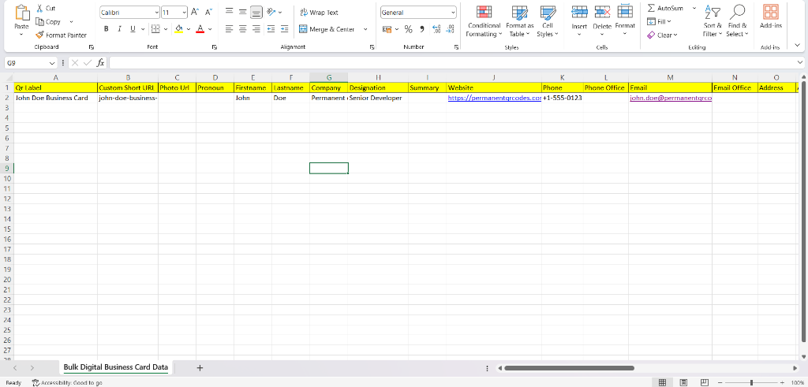Expand the Merge & Center dropdown arrow

pos(365,29)
